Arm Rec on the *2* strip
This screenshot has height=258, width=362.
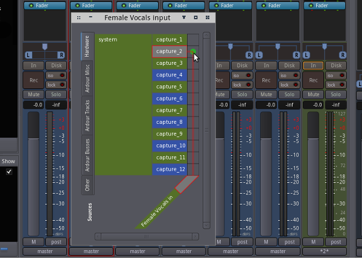[x=313, y=80]
